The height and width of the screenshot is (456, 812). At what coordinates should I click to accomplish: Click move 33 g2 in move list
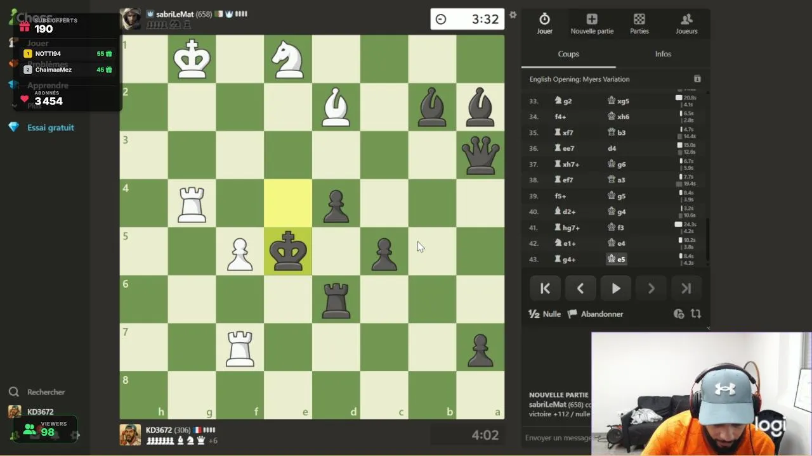[x=563, y=101]
